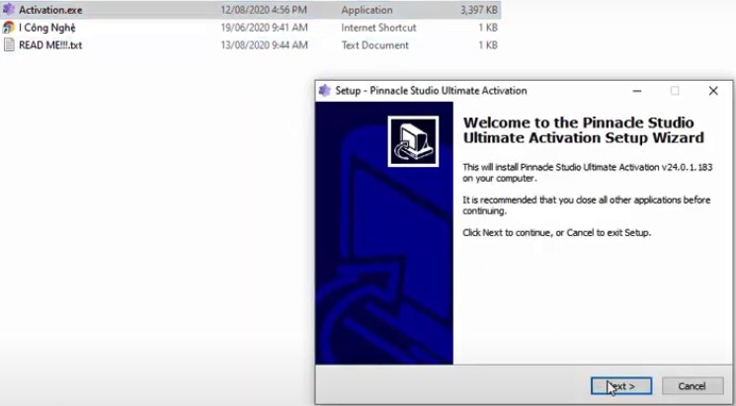Click the computer installer icon in wizard

(x=413, y=141)
